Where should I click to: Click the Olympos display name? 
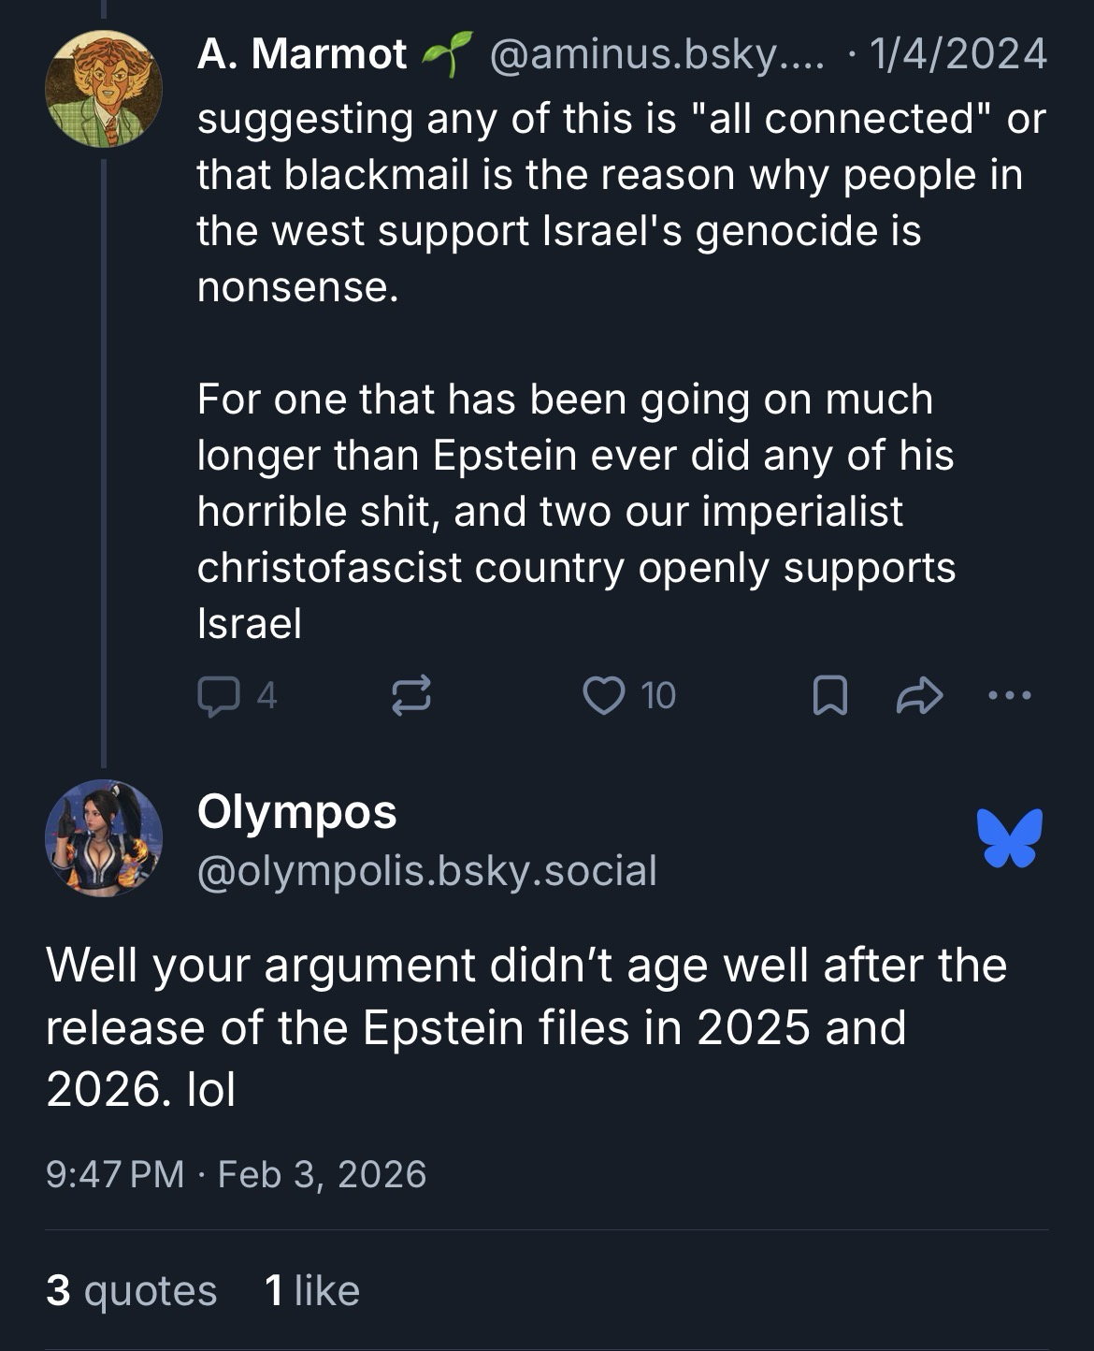[297, 811]
